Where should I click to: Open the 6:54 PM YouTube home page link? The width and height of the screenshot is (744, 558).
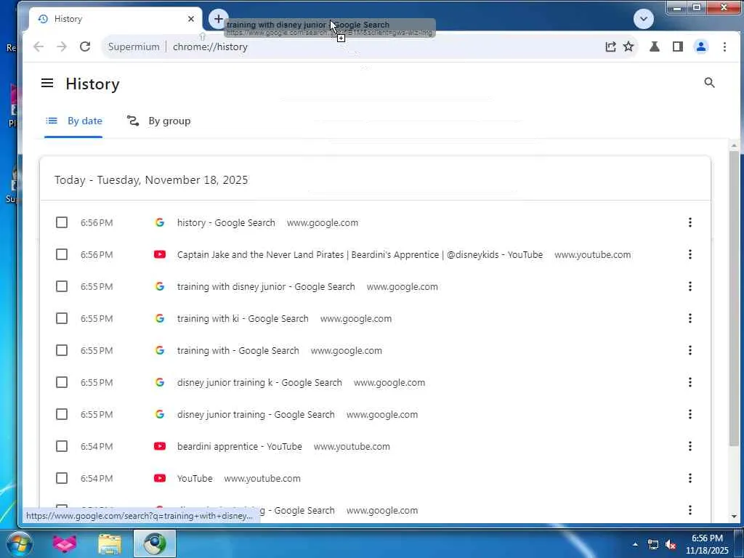[x=195, y=478]
